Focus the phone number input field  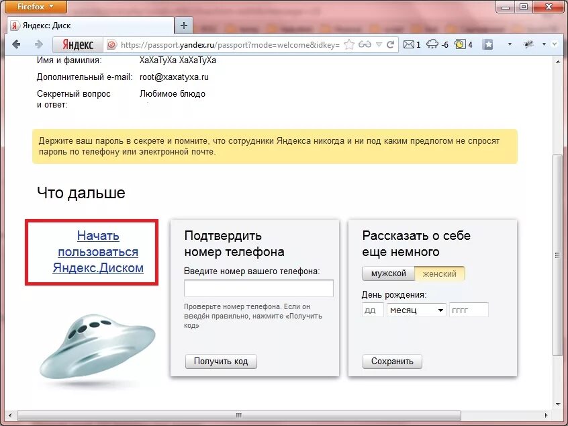(x=258, y=288)
